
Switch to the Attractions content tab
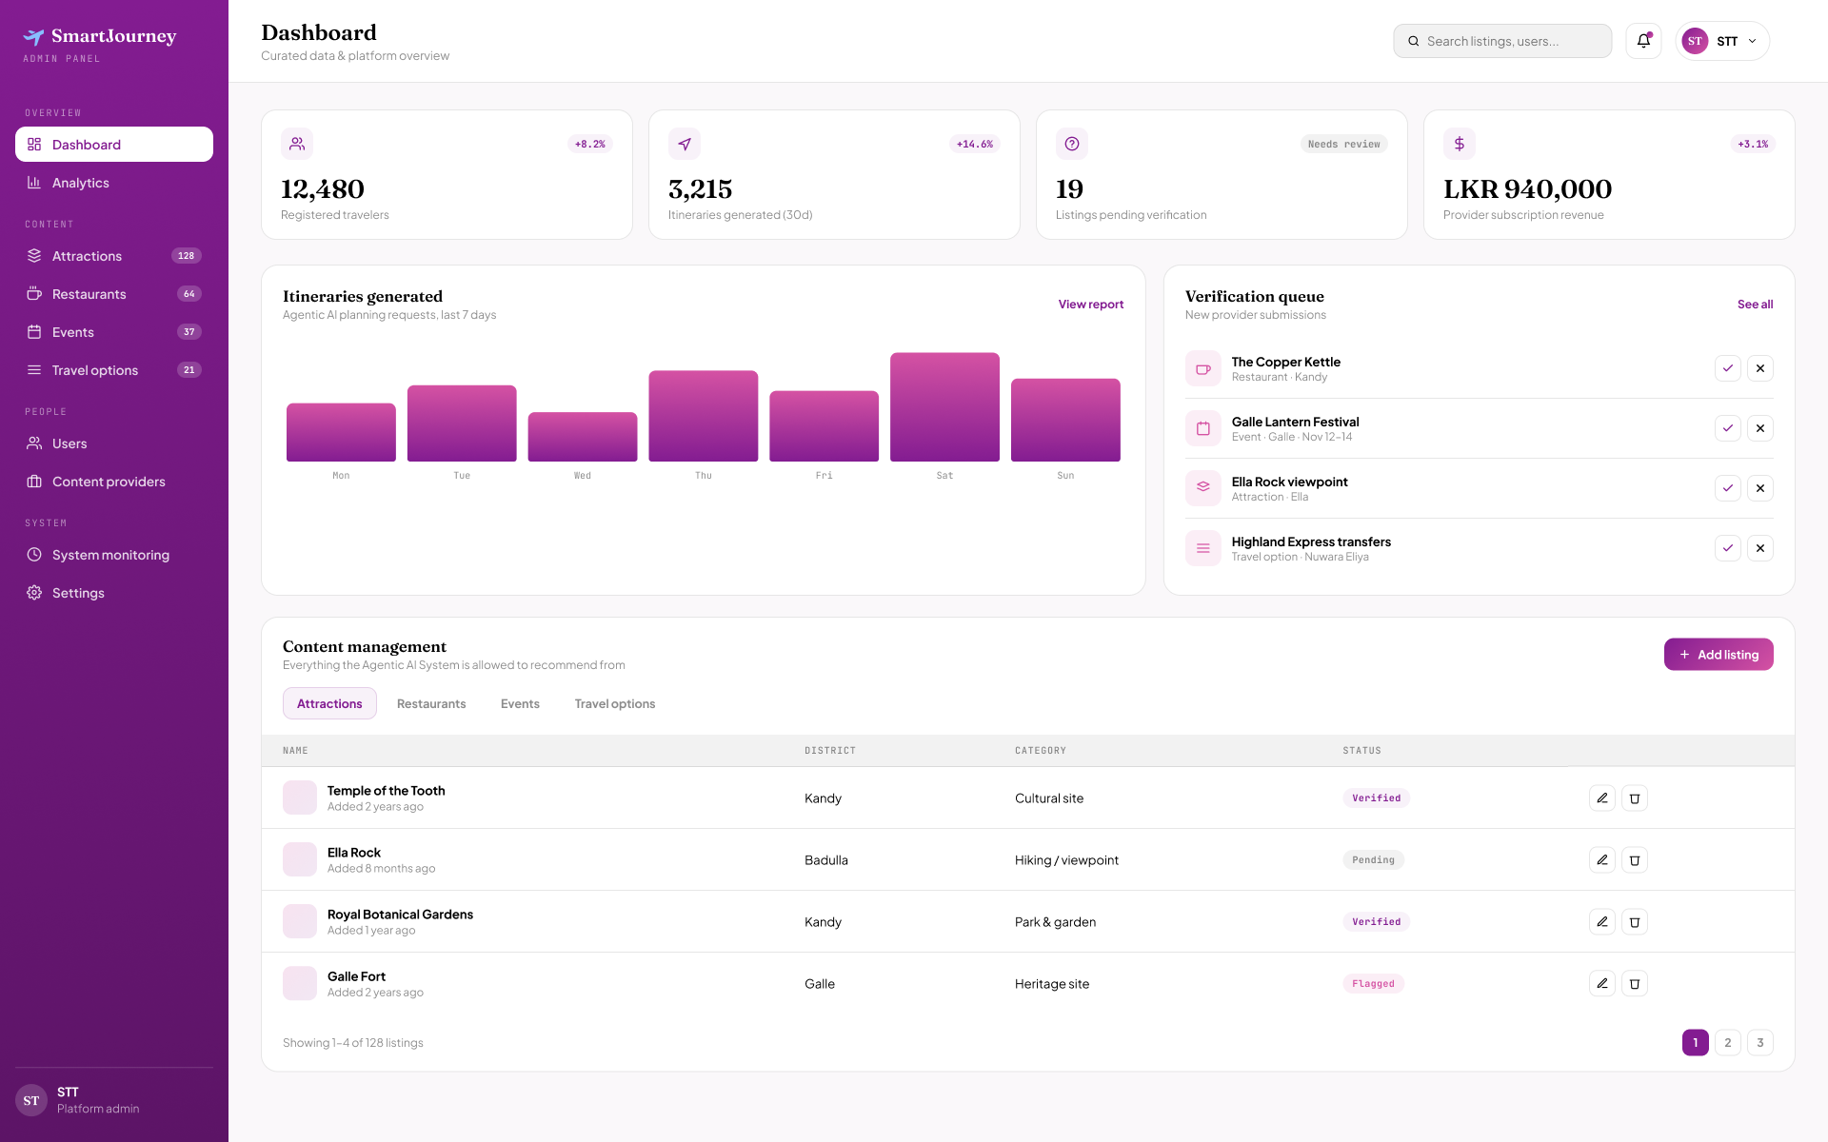[x=329, y=703]
